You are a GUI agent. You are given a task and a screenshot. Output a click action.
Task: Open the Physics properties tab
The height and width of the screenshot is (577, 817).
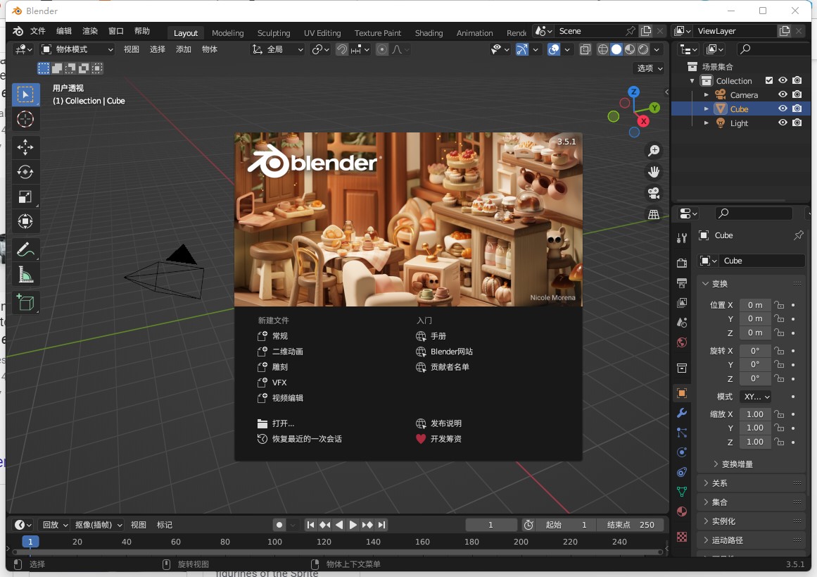(681, 452)
